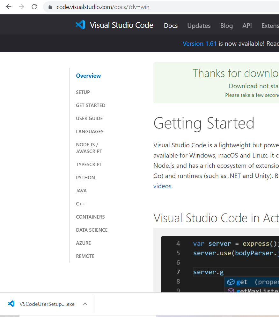Image resolution: width=279 pixels, height=317 pixels.
Task: Expand the DATA SCIENCE sidebar section
Action: tap(92, 230)
